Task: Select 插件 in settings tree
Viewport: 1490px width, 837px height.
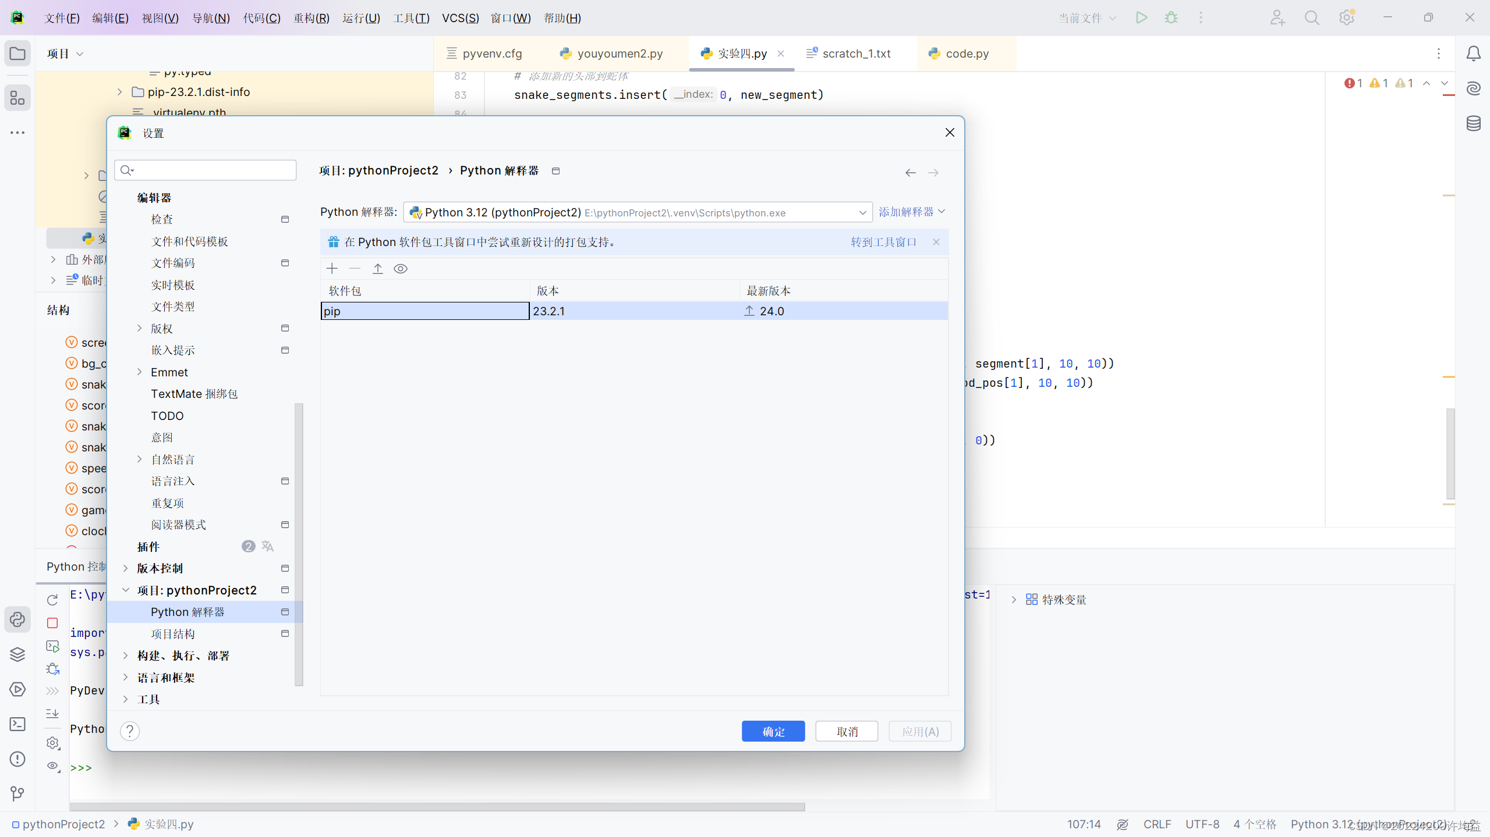Action: click(205, 546)
